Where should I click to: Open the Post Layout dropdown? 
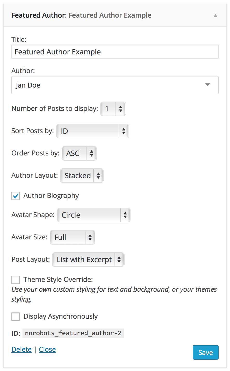coord(88,260)
